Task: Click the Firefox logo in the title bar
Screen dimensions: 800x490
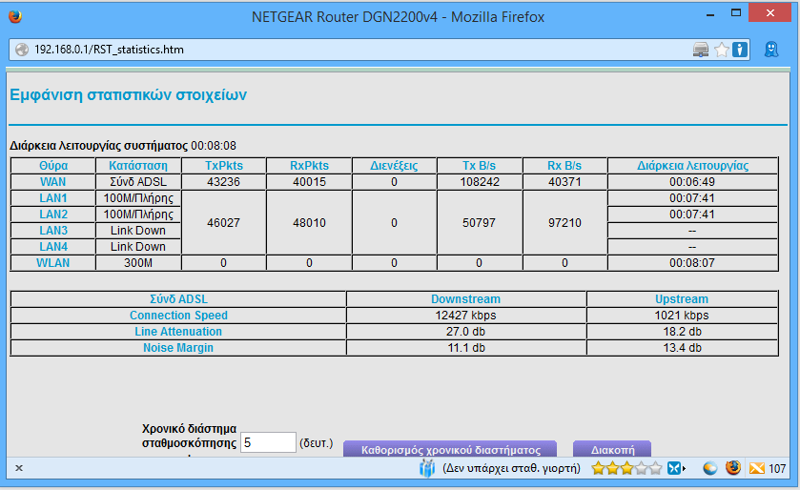Action: click(x=16, y=16)
